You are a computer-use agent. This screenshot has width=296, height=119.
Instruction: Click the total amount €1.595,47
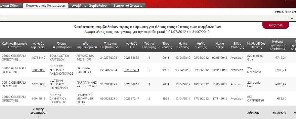280,113
